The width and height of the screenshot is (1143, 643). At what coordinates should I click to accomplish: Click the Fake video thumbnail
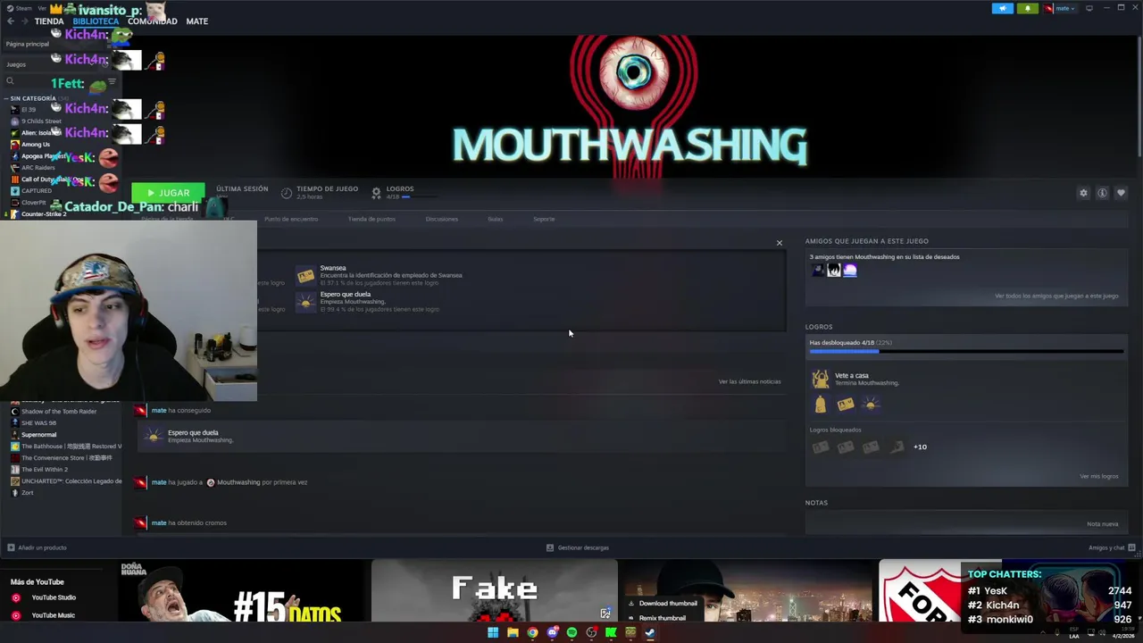point(494,590)
